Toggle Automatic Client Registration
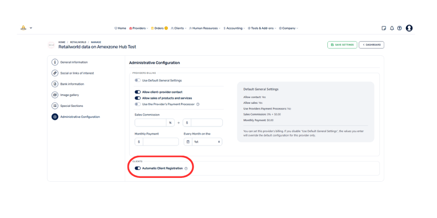Image resolution: width=437 pixels, height=218 pixels. pyautogui.click(x=138, y=168)
